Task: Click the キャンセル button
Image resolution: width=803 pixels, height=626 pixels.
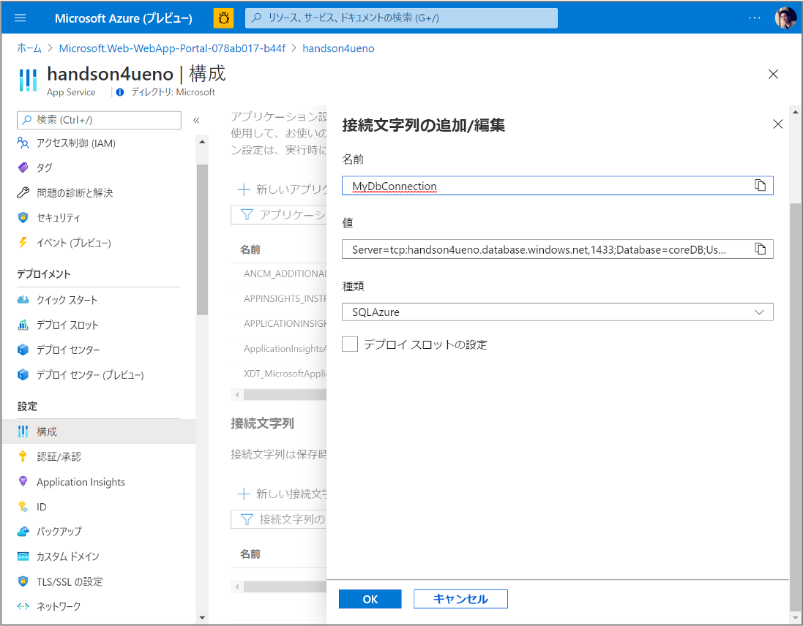Action: click(460, 599)
